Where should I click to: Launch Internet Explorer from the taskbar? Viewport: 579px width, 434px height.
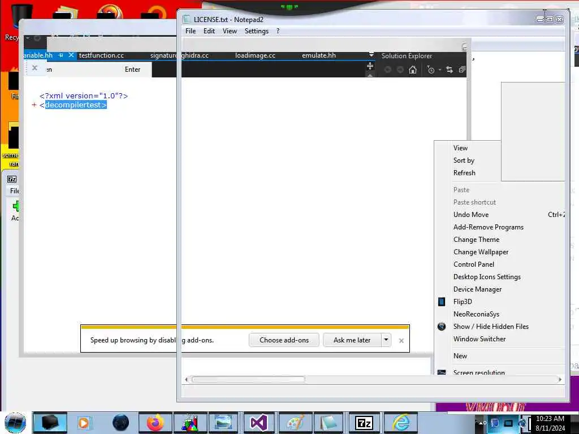click(x=401, y=423)
